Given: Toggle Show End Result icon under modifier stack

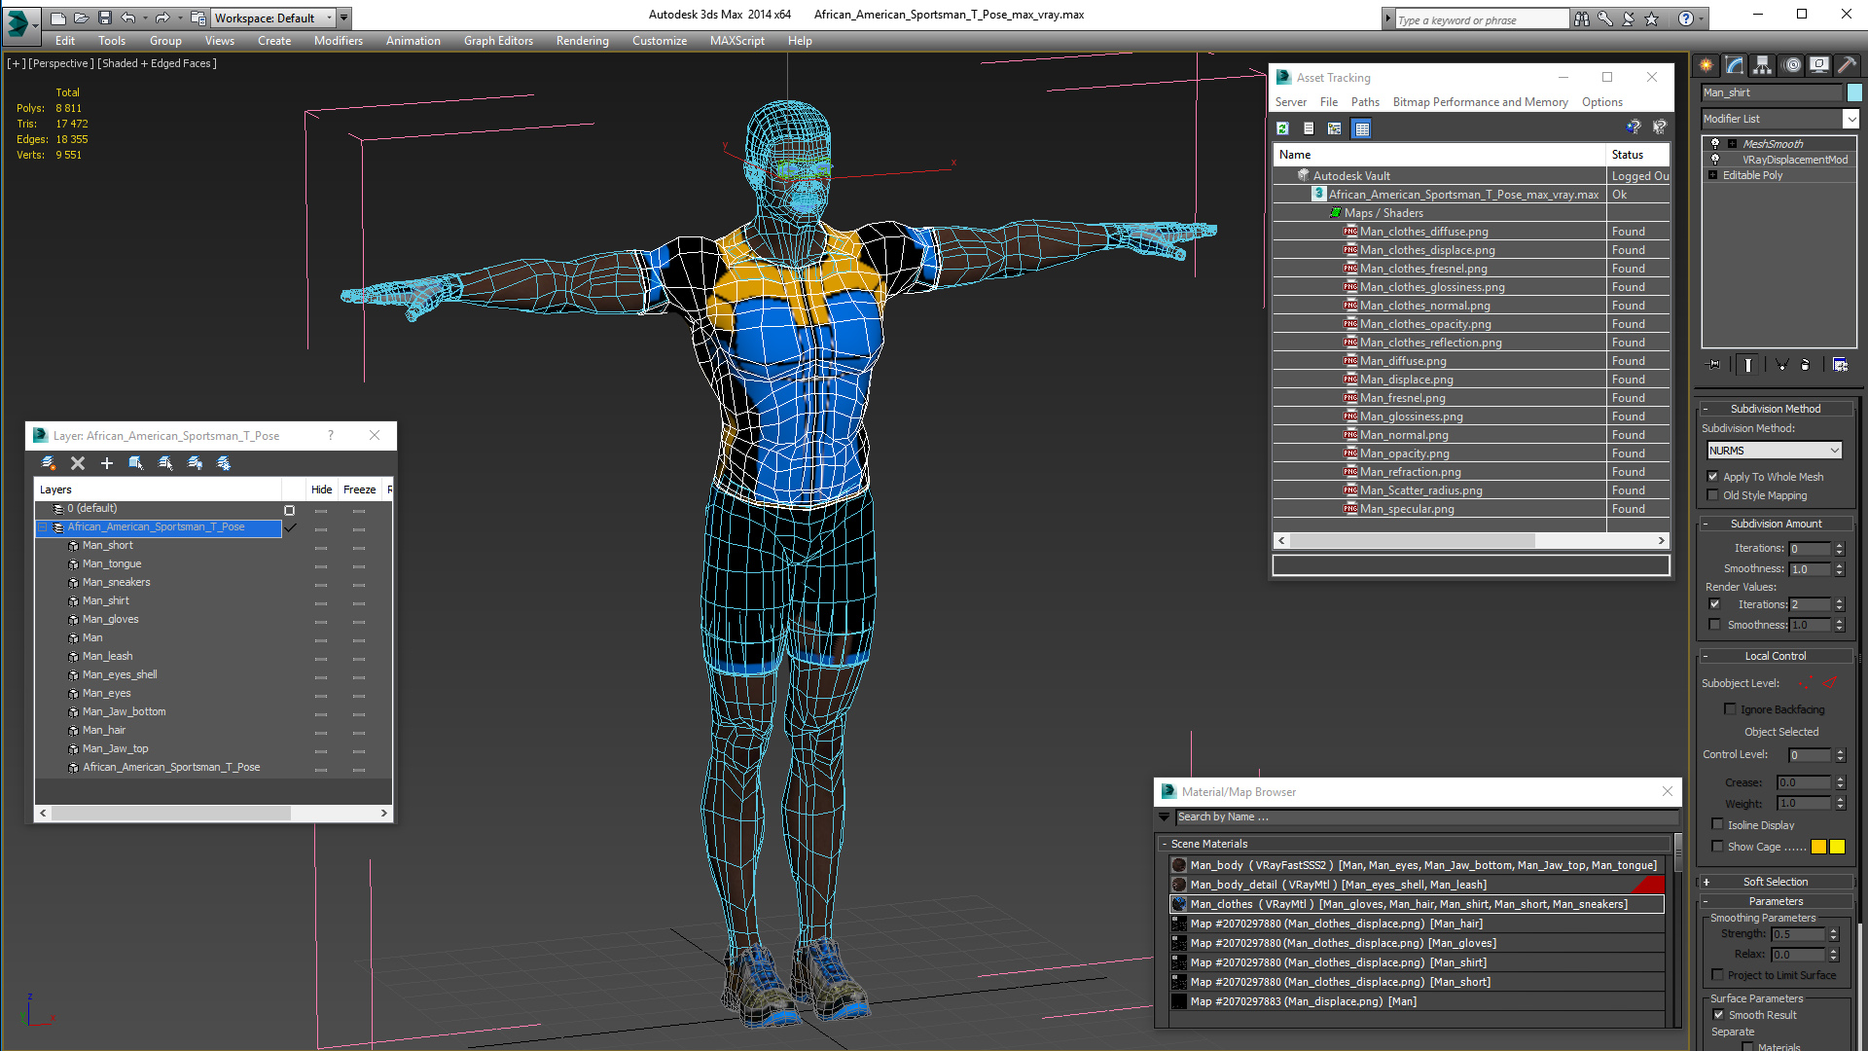Looking at the screenshot, I should [x=1748, y=365].
